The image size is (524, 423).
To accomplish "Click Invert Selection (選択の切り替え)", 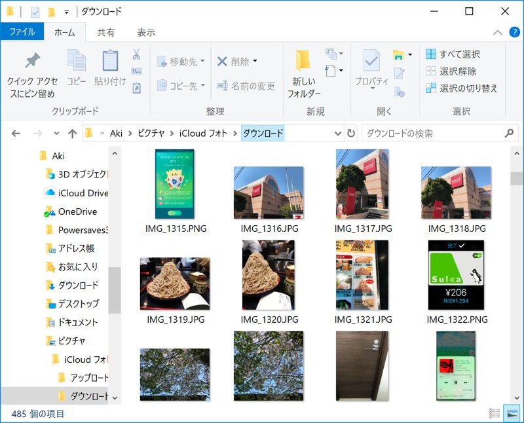I will click(461, 88).
